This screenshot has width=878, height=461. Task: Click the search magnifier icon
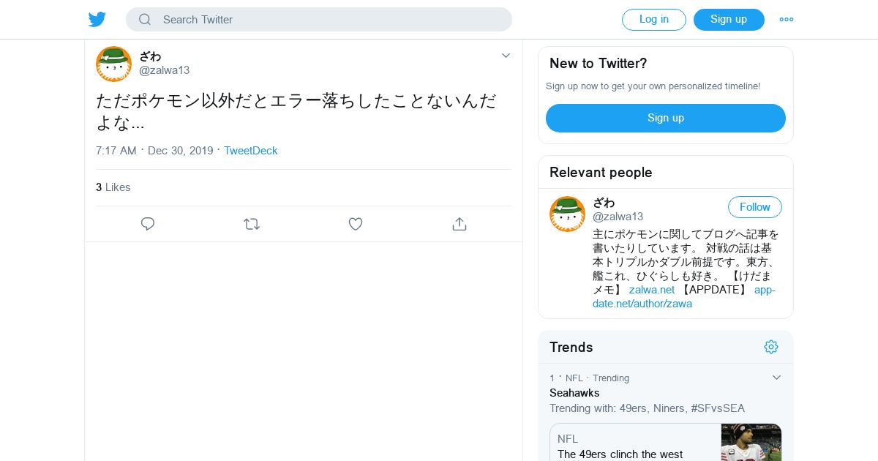[x=145, y=20]
